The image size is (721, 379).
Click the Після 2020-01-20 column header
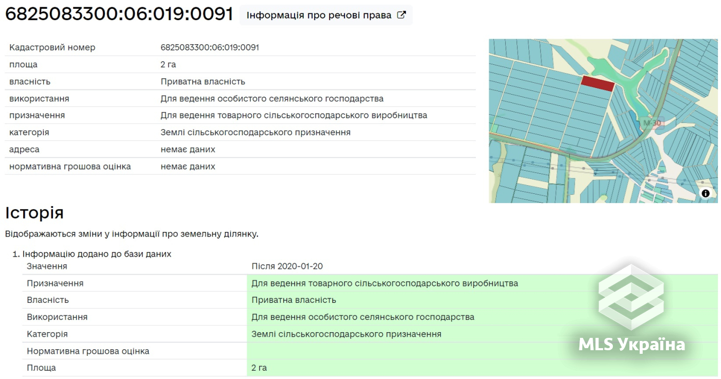pos(287,266)
